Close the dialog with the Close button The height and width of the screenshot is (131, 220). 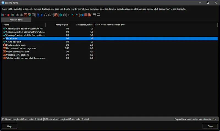coord(210,126)
